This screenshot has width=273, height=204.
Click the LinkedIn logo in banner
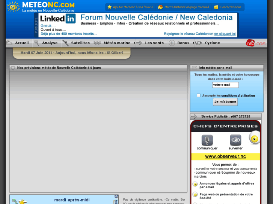point(58,19)
